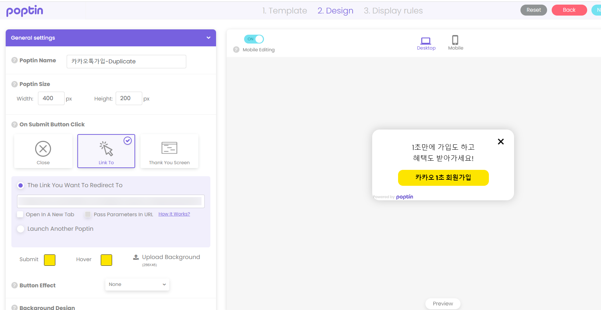The image size is (601, 310).
Task: Click the Background Design help icon
Action: click(x=15, y=308)
